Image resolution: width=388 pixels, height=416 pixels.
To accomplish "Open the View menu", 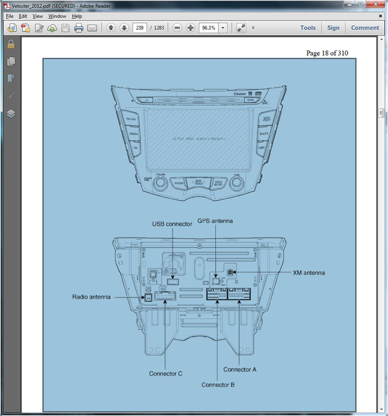I will (x=38, y=16).
